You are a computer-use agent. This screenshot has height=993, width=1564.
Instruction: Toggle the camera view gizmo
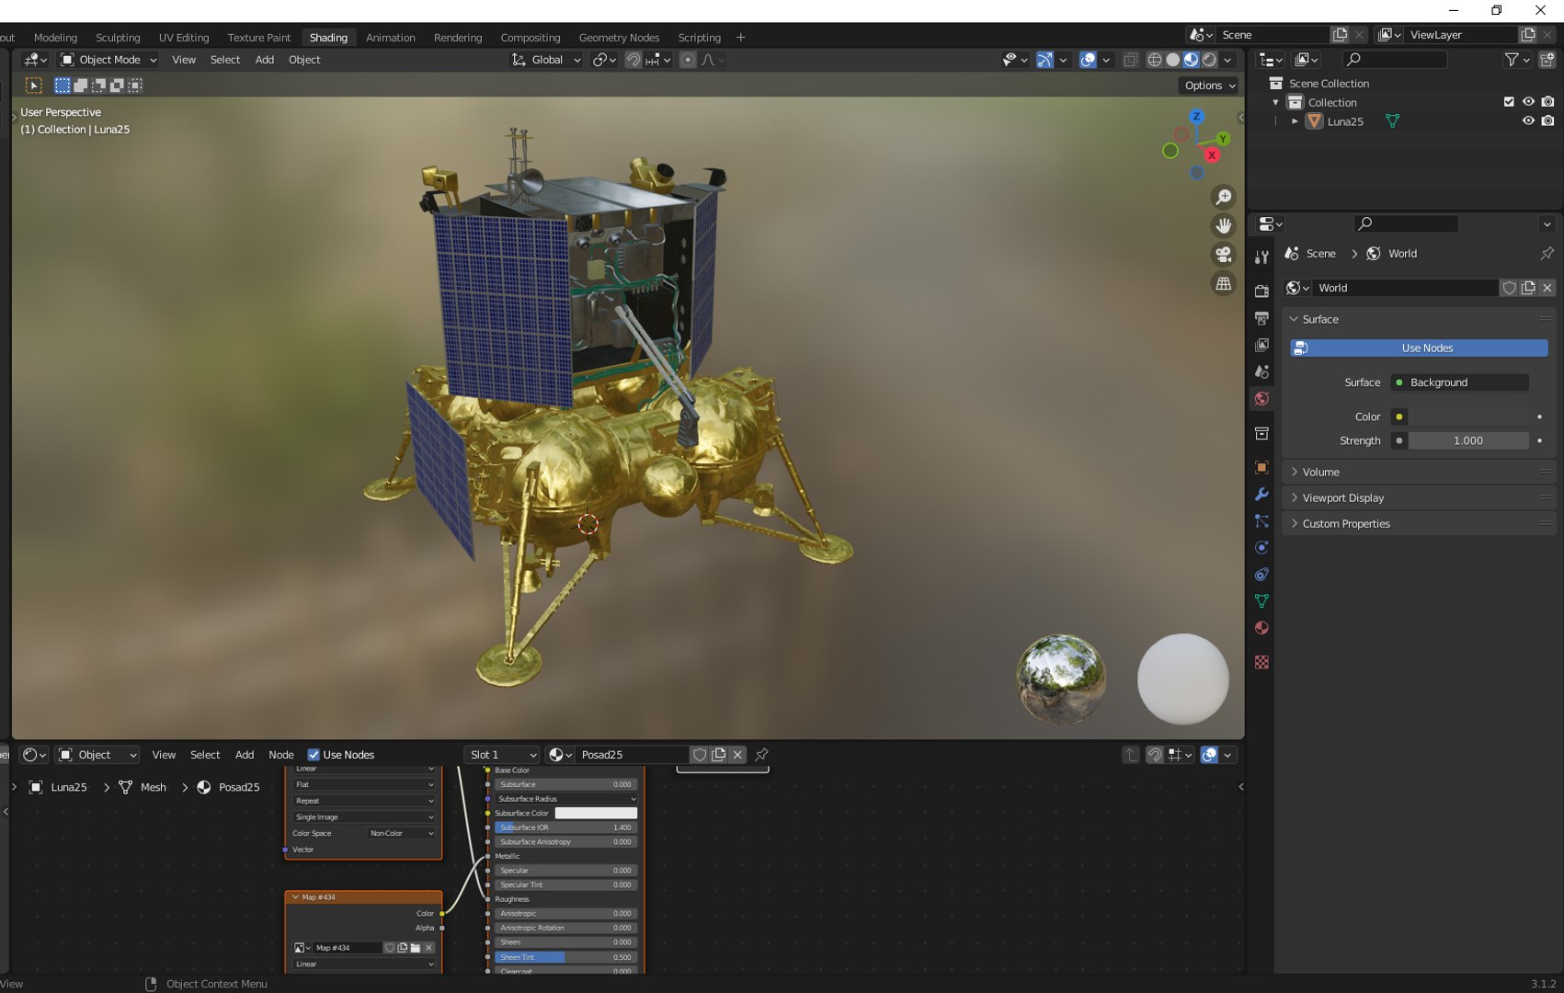click(1223, 255)
